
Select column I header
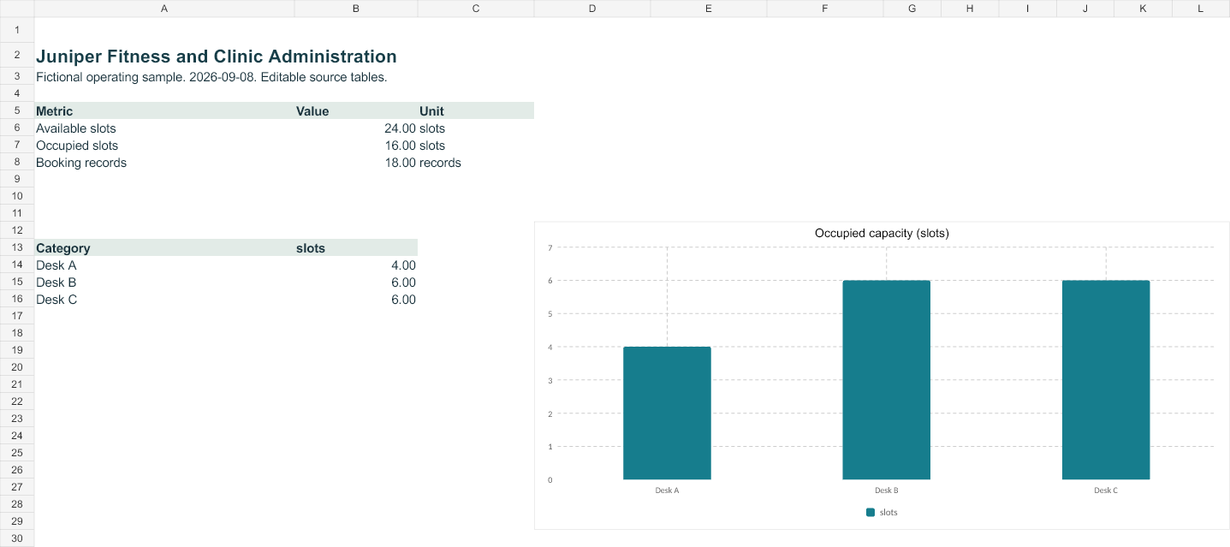(1028, 9)
